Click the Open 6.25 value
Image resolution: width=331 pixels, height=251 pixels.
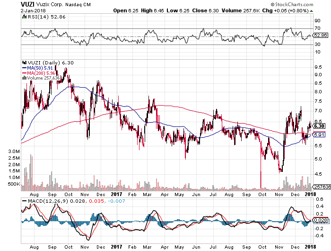pos(126,10)
